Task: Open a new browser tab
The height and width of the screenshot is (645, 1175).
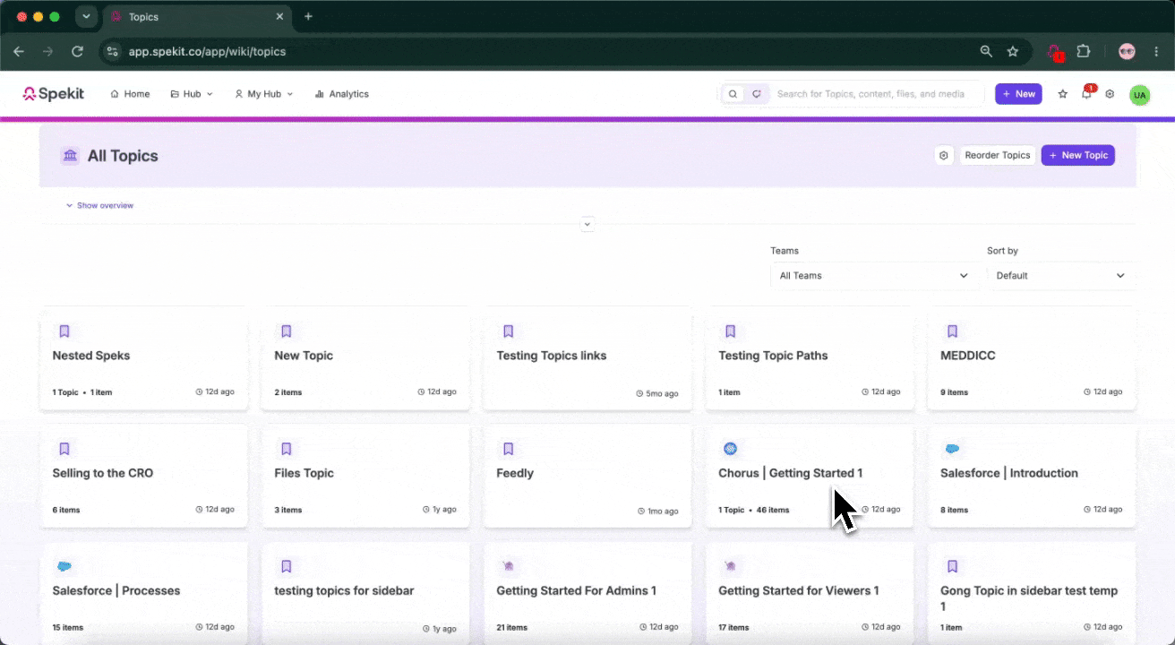Action: 308,16
